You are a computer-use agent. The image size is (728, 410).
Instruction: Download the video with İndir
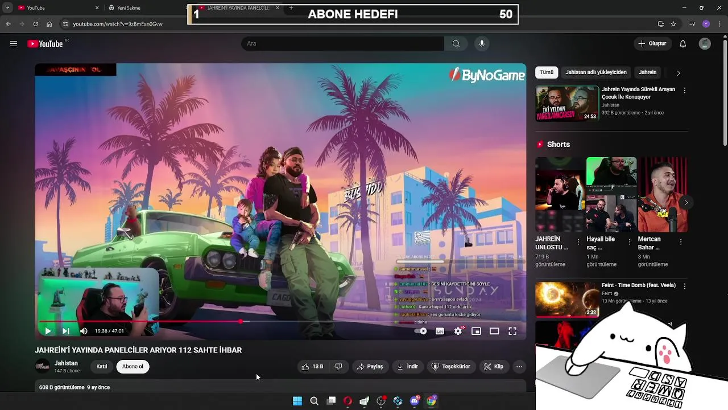408,367
